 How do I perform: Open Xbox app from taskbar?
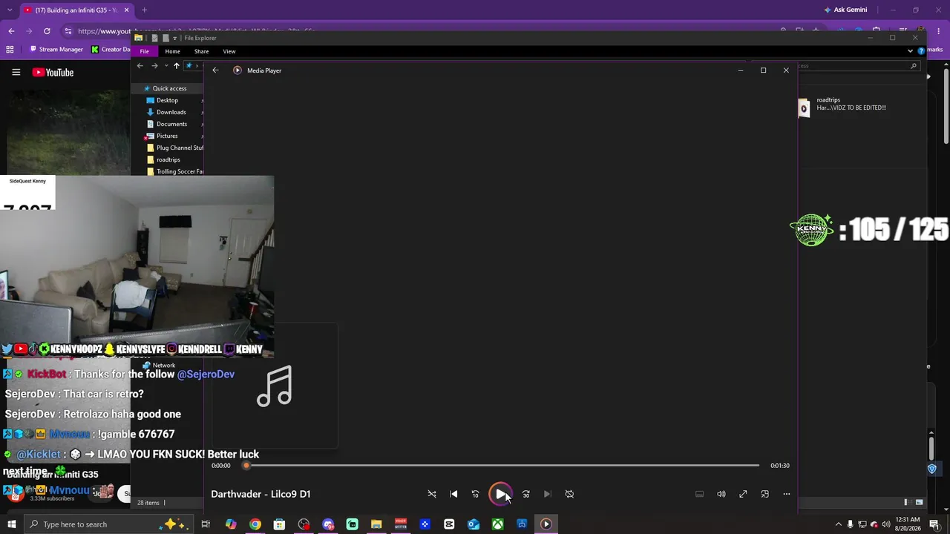point(497,524)
